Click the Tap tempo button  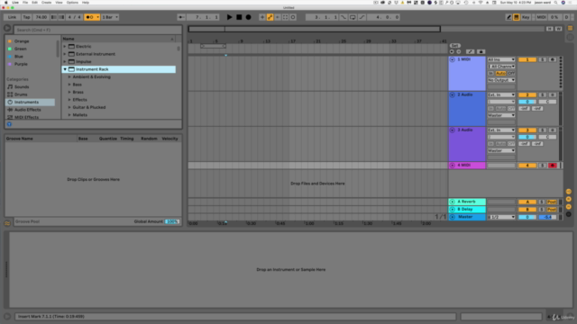(x=26, y=17)
